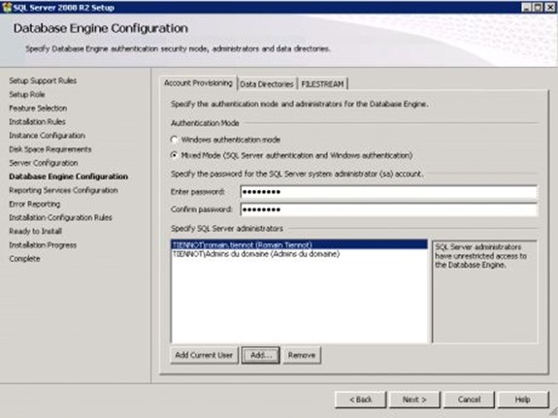Click the Confirm password field
The image size is (558, 418).
388,209
